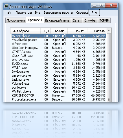Open the Параметры menu
The width and height of the screenshot is (123, 138).
(x=24, y=12)
